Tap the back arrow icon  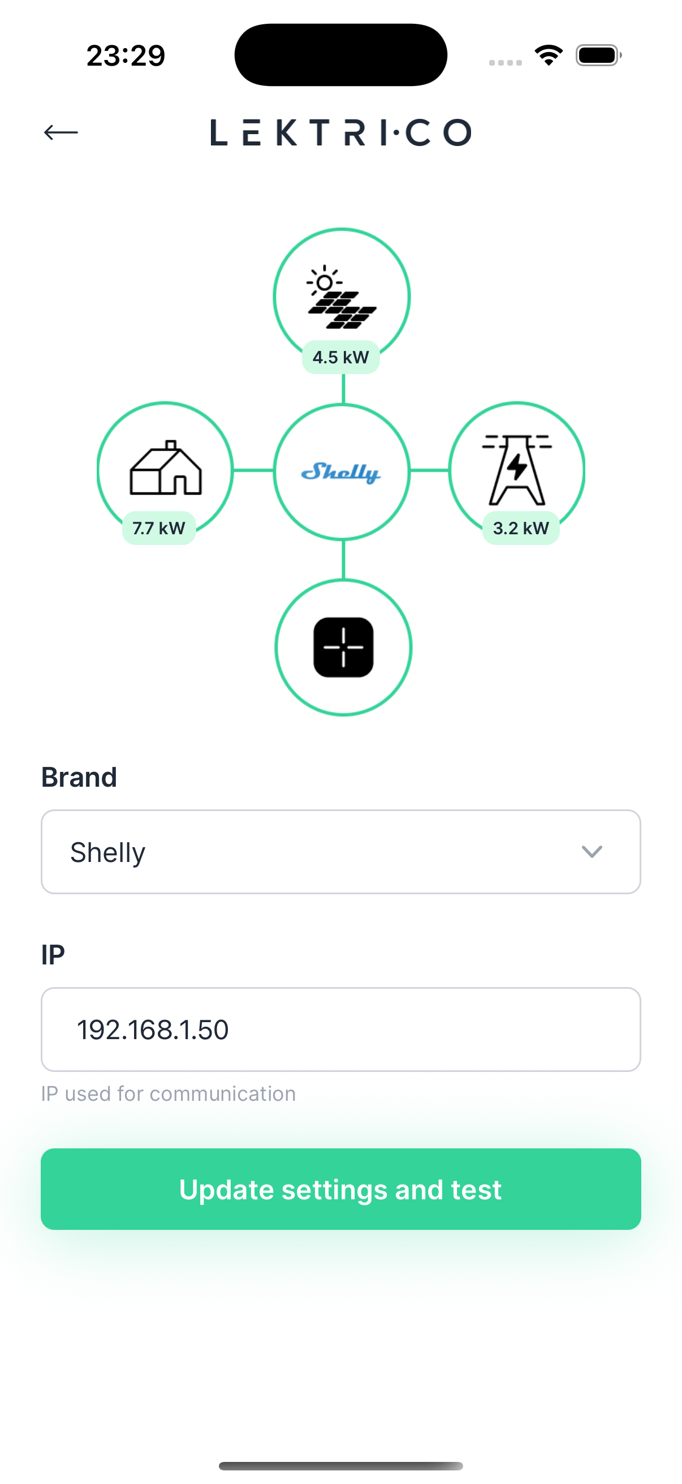(x=61, y=132)
